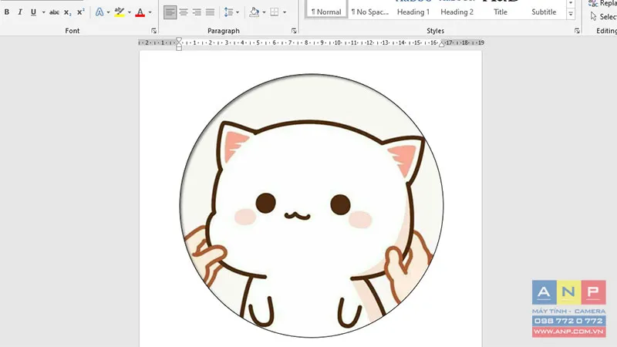Viewport: 617px width, 347px height.
Task: Apply the Heading 1 style
Action: (413, 12)
